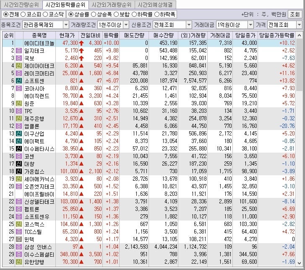Click the vertical scrollbar thumb

tap(299, 65)
